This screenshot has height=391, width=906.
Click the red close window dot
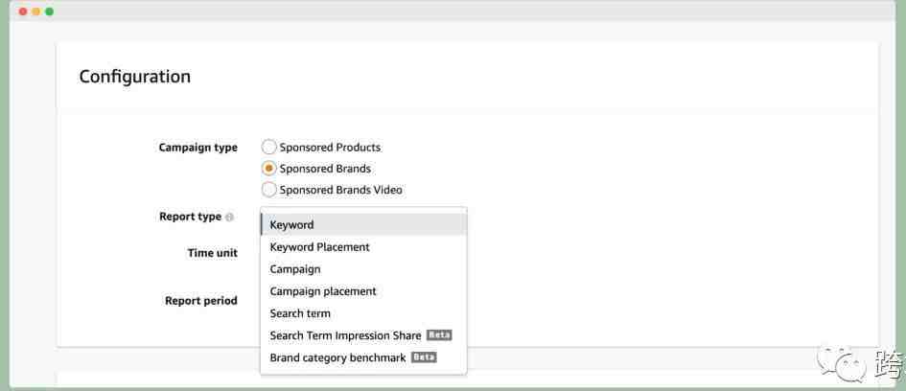click(23, 11)
